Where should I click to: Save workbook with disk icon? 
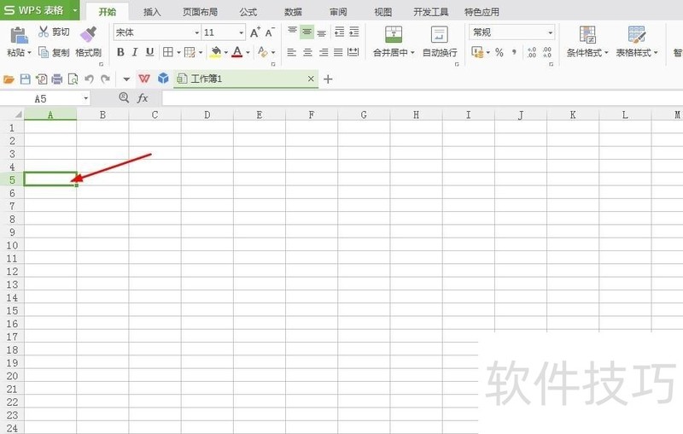coord(26,79)
